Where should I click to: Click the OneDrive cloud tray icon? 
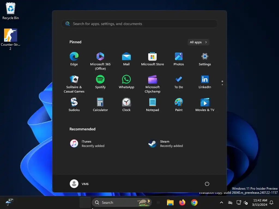coord(230,202)
